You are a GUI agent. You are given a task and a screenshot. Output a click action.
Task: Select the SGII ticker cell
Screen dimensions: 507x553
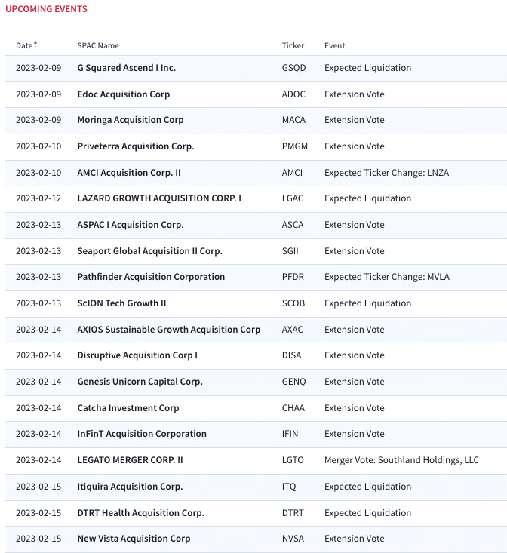[x=290, y=251]
